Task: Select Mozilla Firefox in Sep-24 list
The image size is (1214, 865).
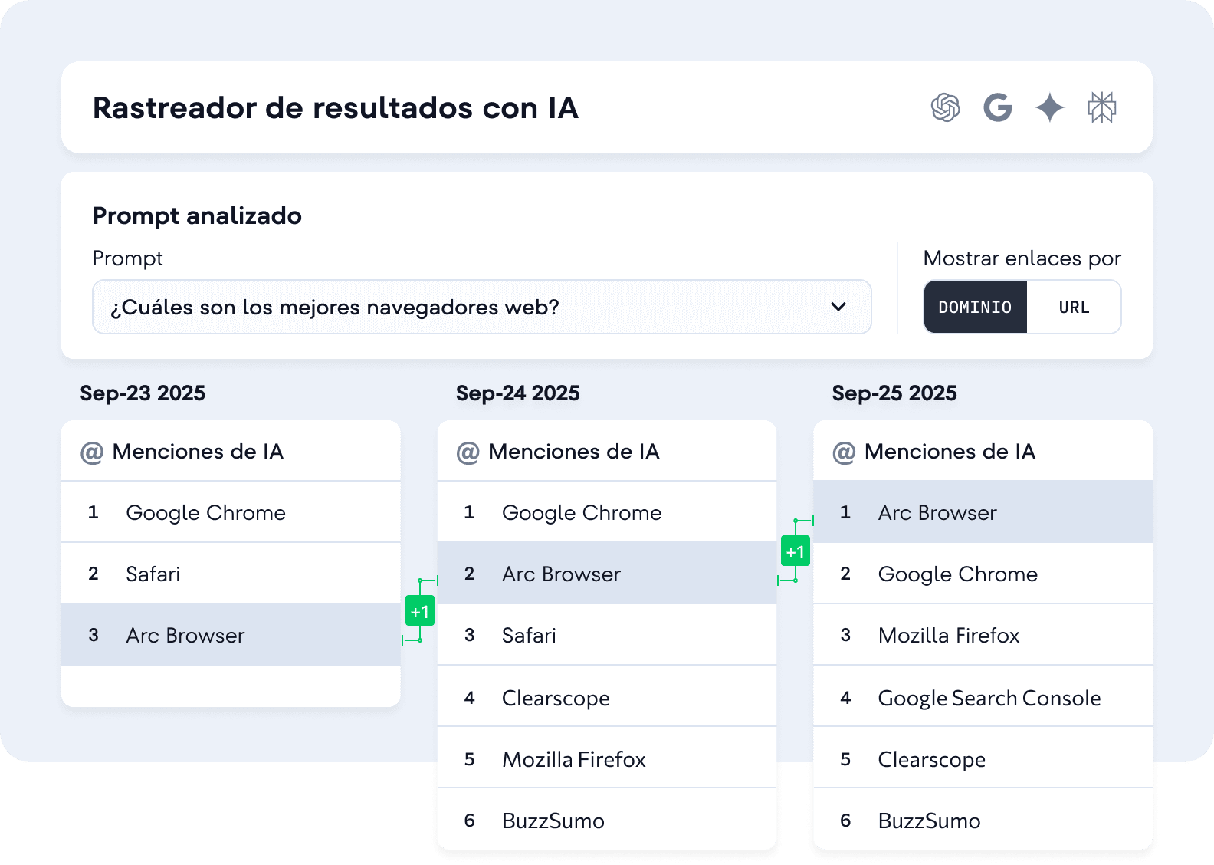Action: tap(573, 759)
